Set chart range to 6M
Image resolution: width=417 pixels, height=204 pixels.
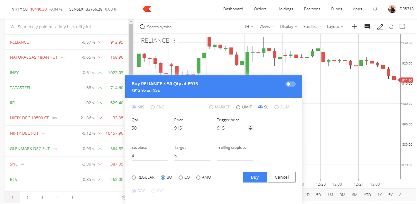pos(355,195)
